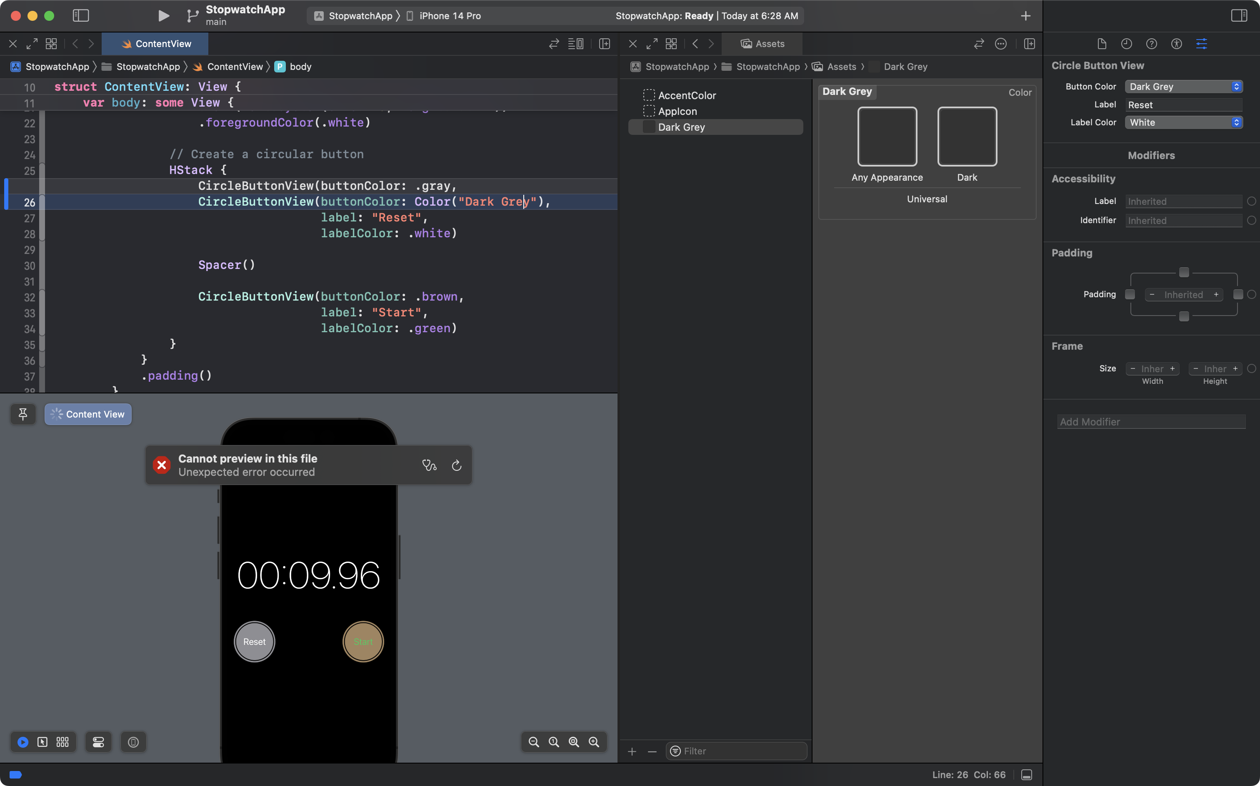Click the refresh preview icon
This screenshot has width=1260, height=786.
pos(457,465)
